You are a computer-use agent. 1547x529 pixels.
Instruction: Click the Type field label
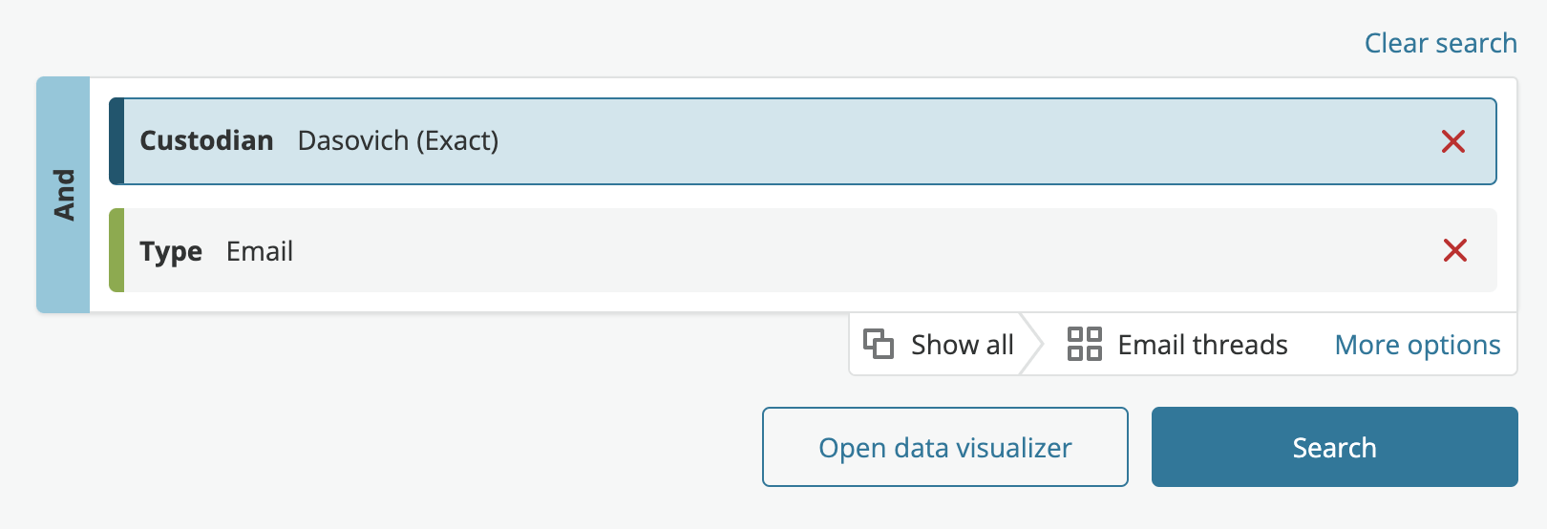tap(171, 251)
